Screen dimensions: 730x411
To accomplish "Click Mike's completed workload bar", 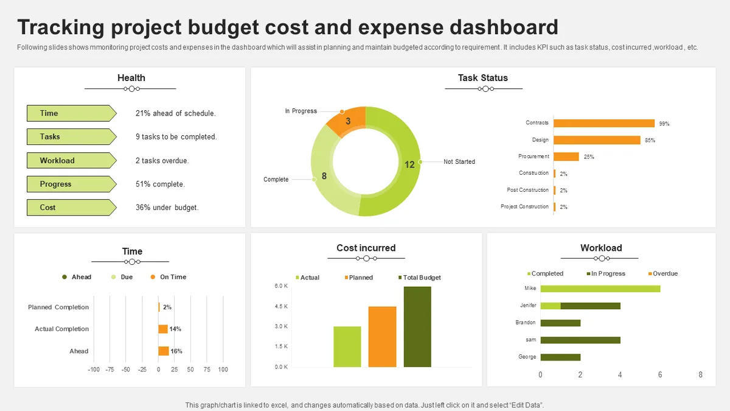I will pos(600,289).
